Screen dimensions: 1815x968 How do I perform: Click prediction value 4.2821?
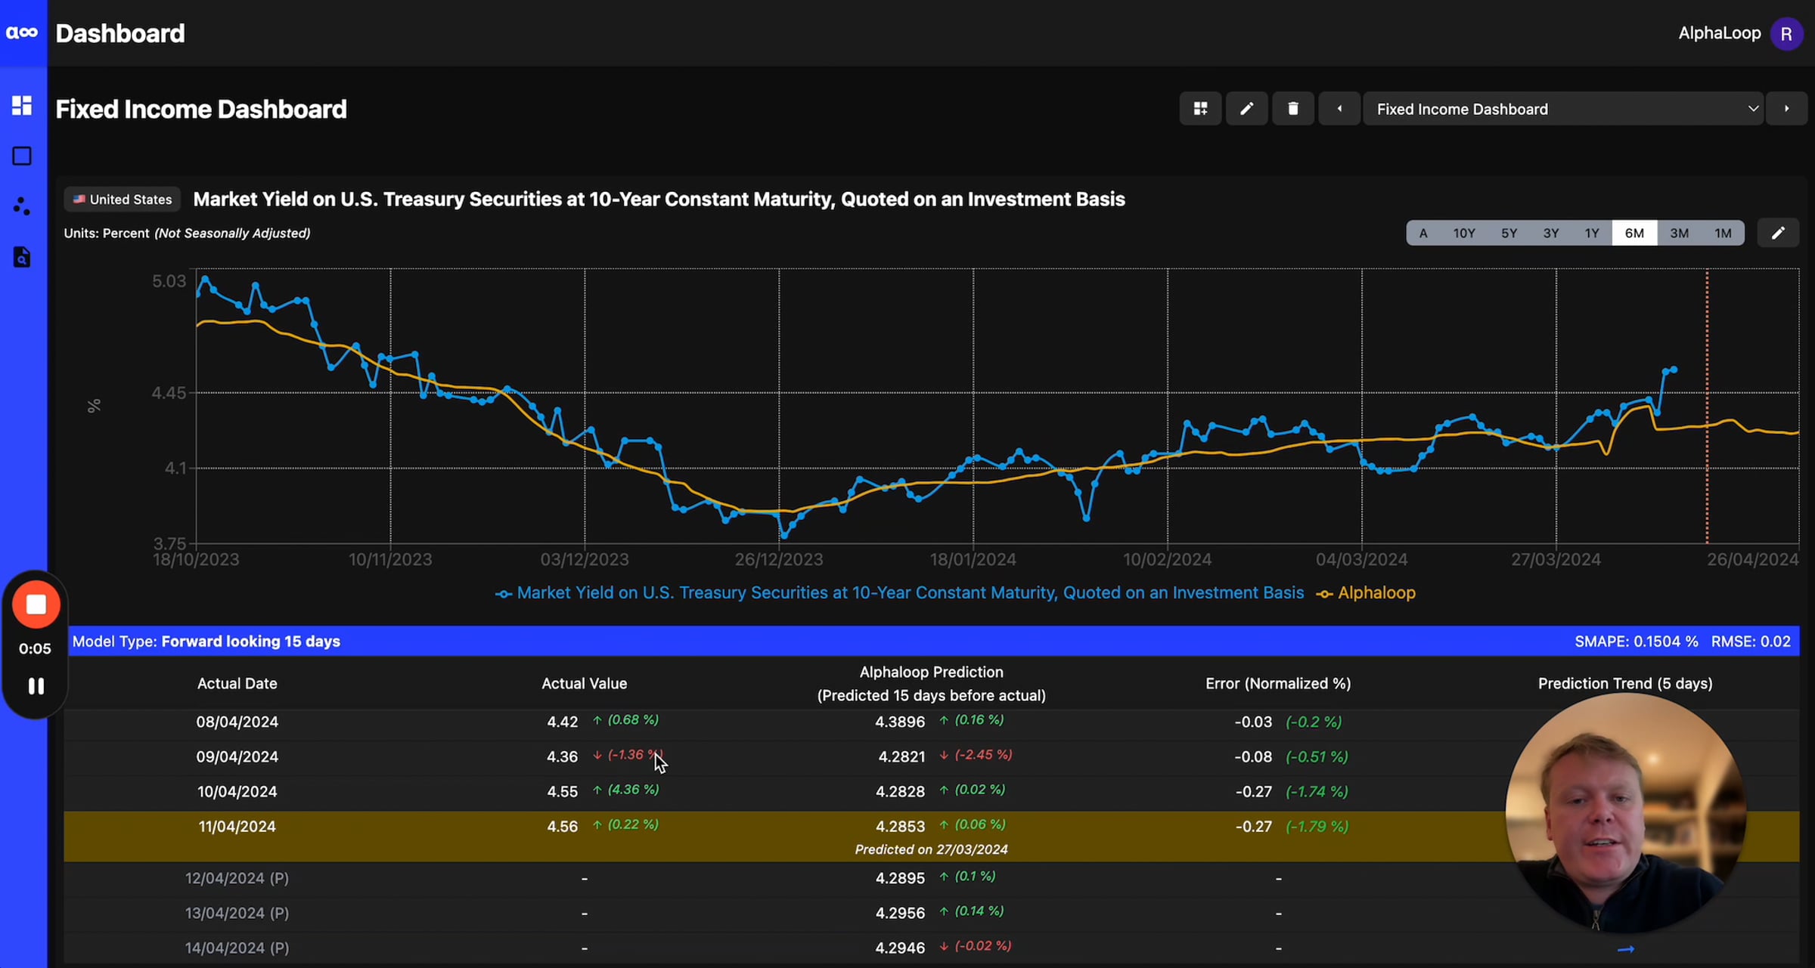[901, 757]
